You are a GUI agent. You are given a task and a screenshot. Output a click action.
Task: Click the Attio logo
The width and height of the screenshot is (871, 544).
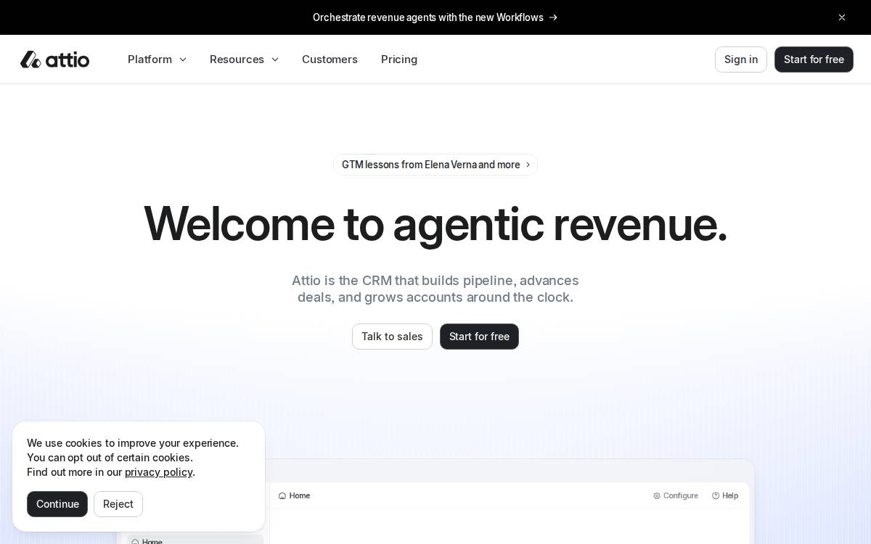54,59
